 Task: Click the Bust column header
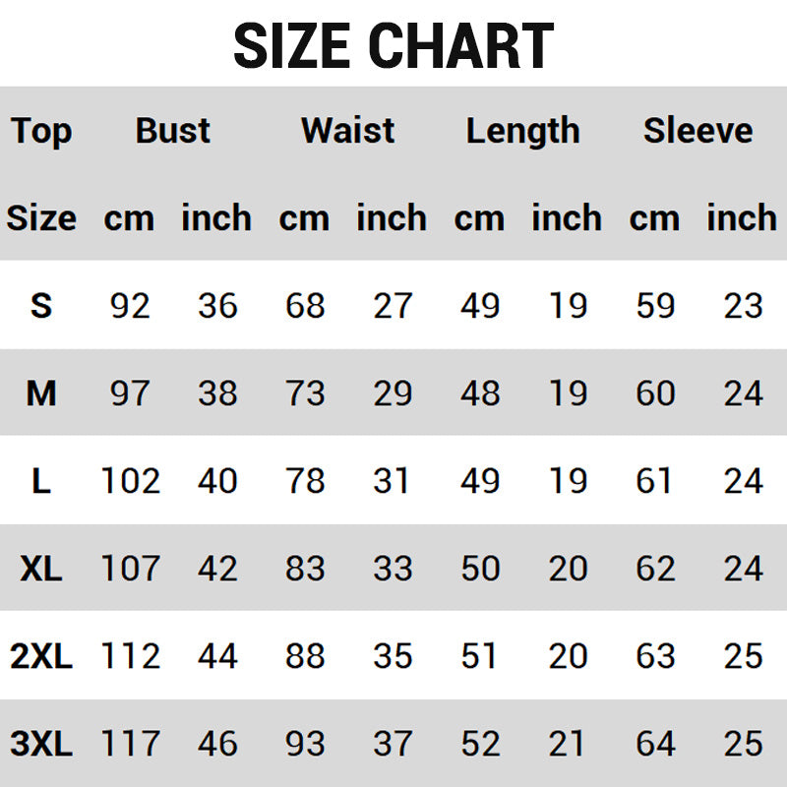coord(173,131)
